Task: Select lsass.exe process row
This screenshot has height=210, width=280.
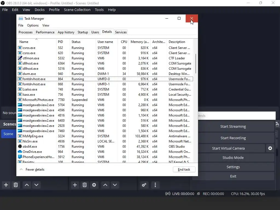Action: point(105,94)
